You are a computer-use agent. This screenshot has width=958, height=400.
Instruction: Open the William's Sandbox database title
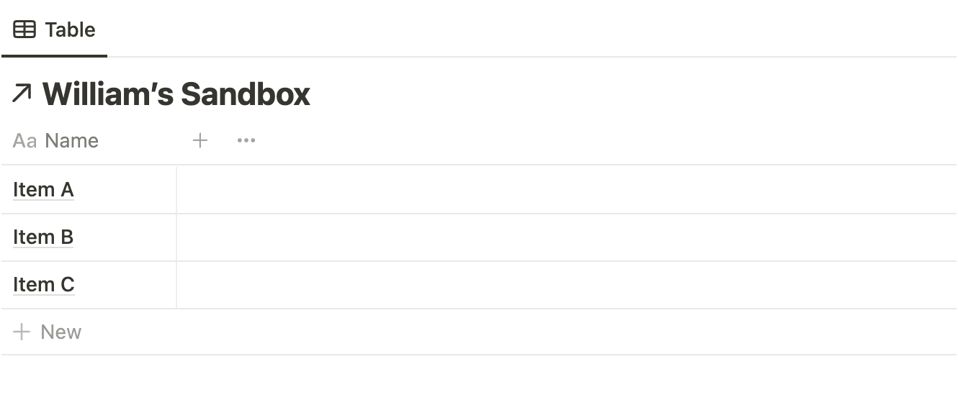[x=176, y=94]
